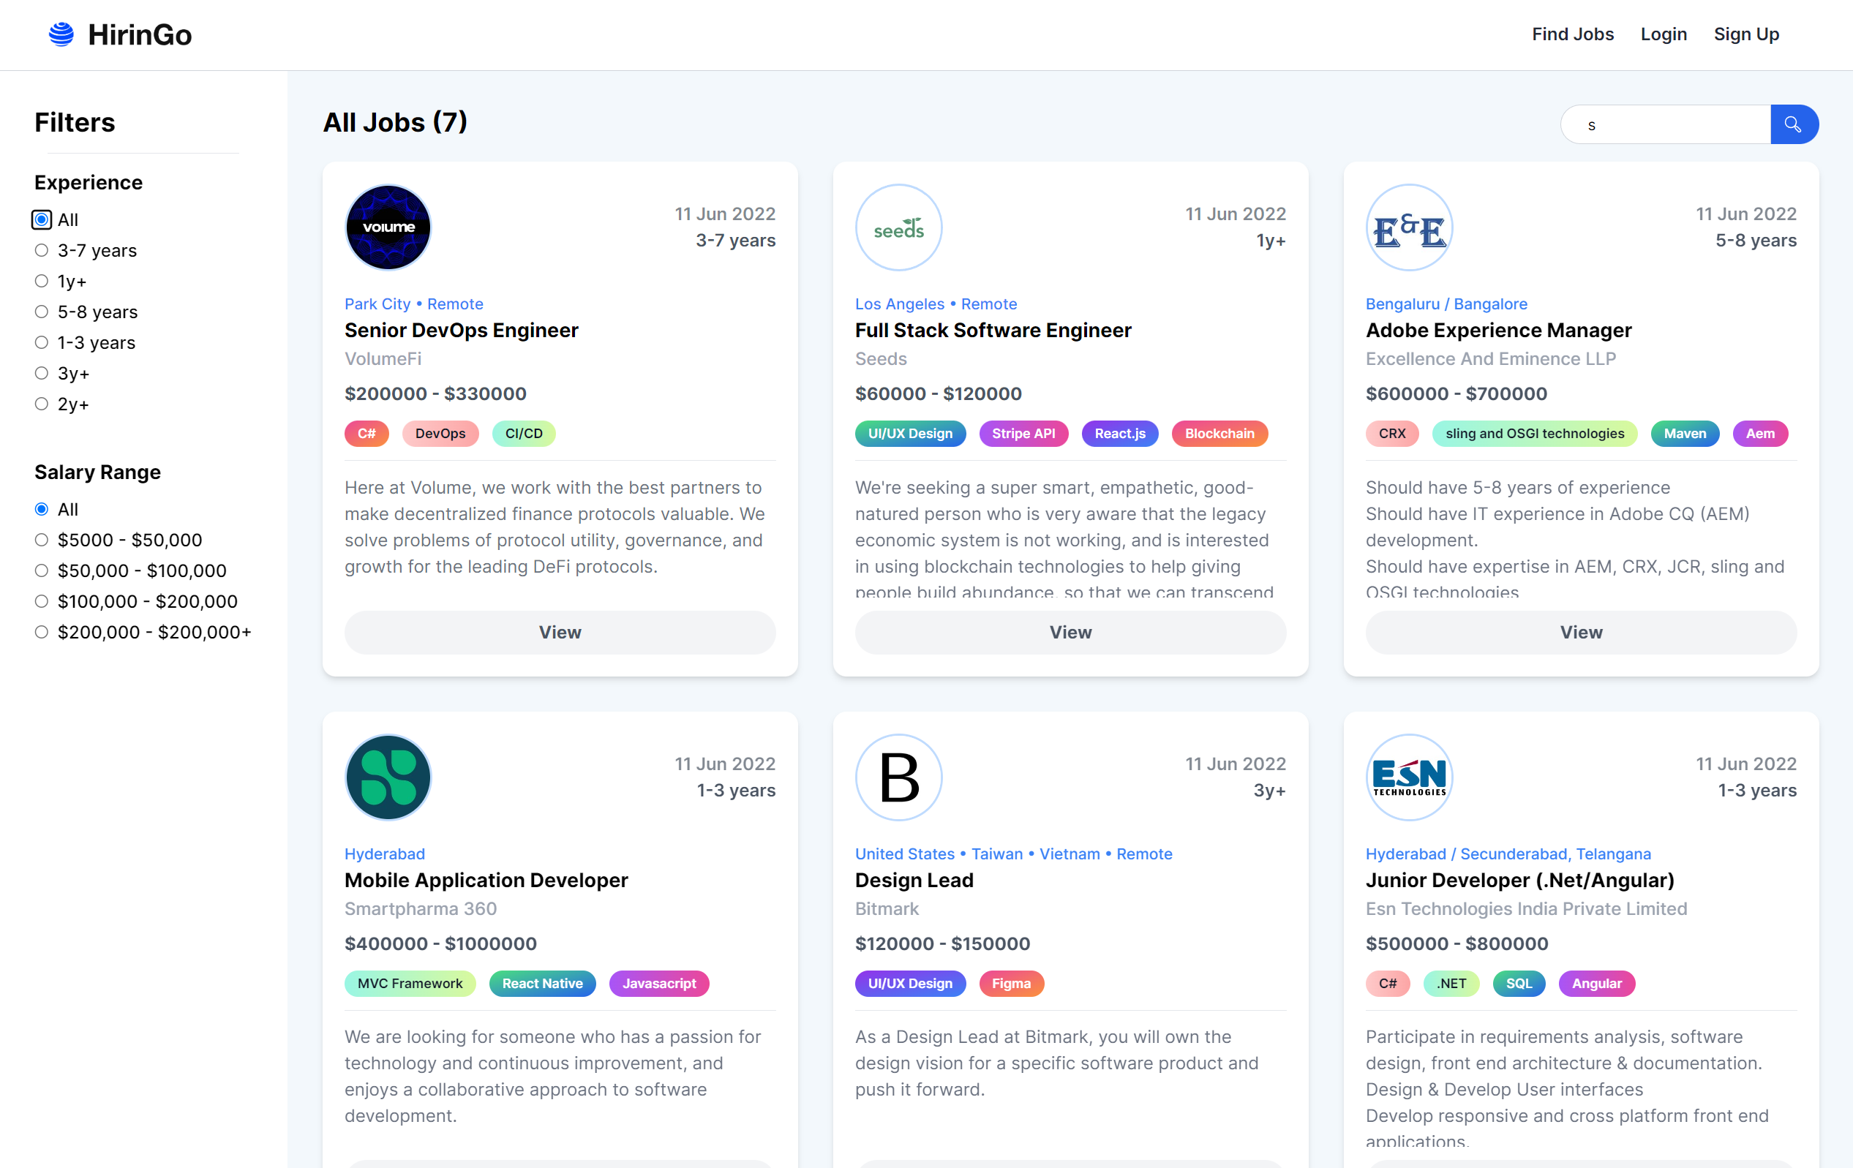Click the Bitmark B logo
1853x1168 pixels.
898,777
